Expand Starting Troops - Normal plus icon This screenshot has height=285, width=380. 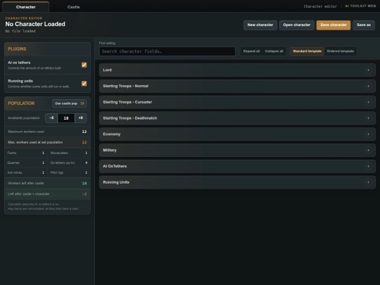pos(368,86)
